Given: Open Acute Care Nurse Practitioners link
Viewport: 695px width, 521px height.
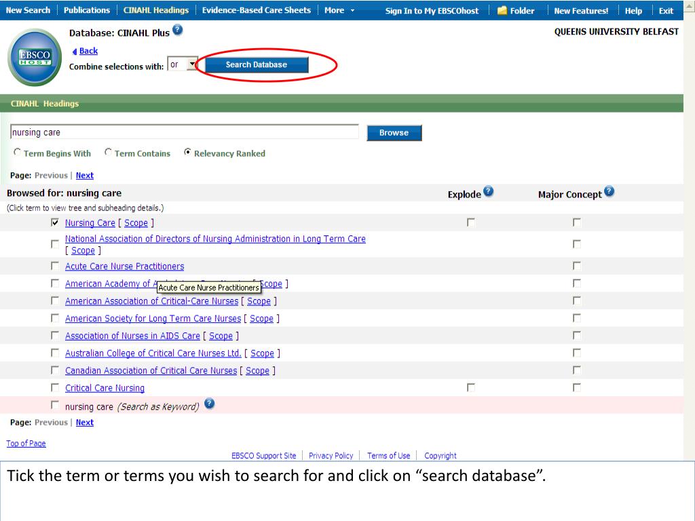Looking at the screenshot, I should click(x=125, y=266).
